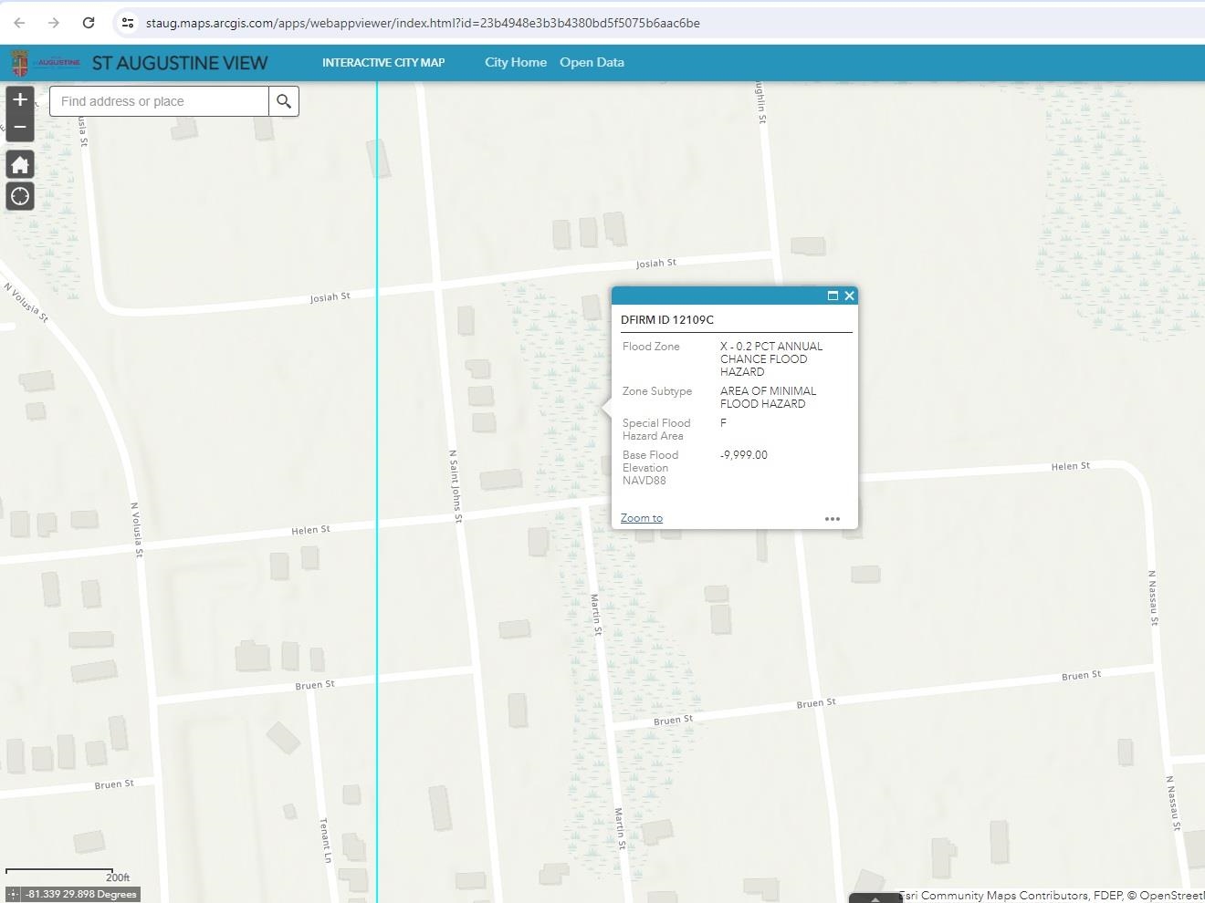The height and width of the screenshot is (903, 1205).
Task: Click the search magnifier icon
Action: pos(284,101)
